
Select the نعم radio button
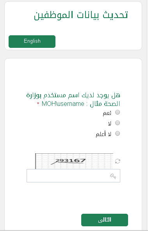coord(118,113)
